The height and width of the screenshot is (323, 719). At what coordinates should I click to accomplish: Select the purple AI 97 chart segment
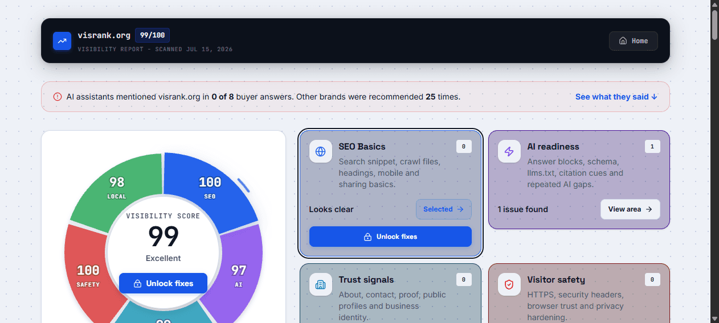tap(239, 276)
